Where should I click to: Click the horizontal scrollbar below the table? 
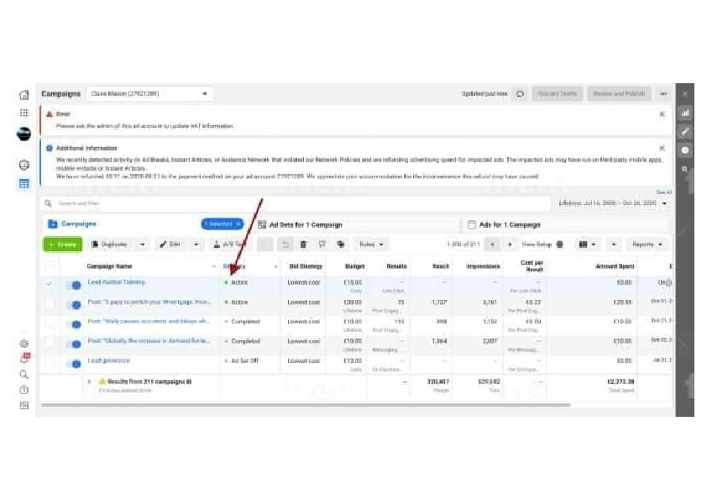306,405
